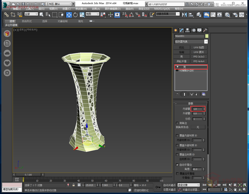Play the animation
249x194 pixels.
coord(214,185)
